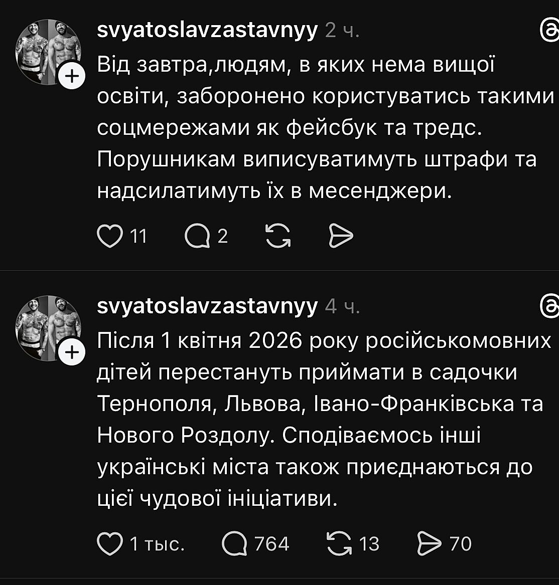Share the first post via send icon
Viewport: 559px width, 585px height.
pyautogui.click(x=341, y=236)
